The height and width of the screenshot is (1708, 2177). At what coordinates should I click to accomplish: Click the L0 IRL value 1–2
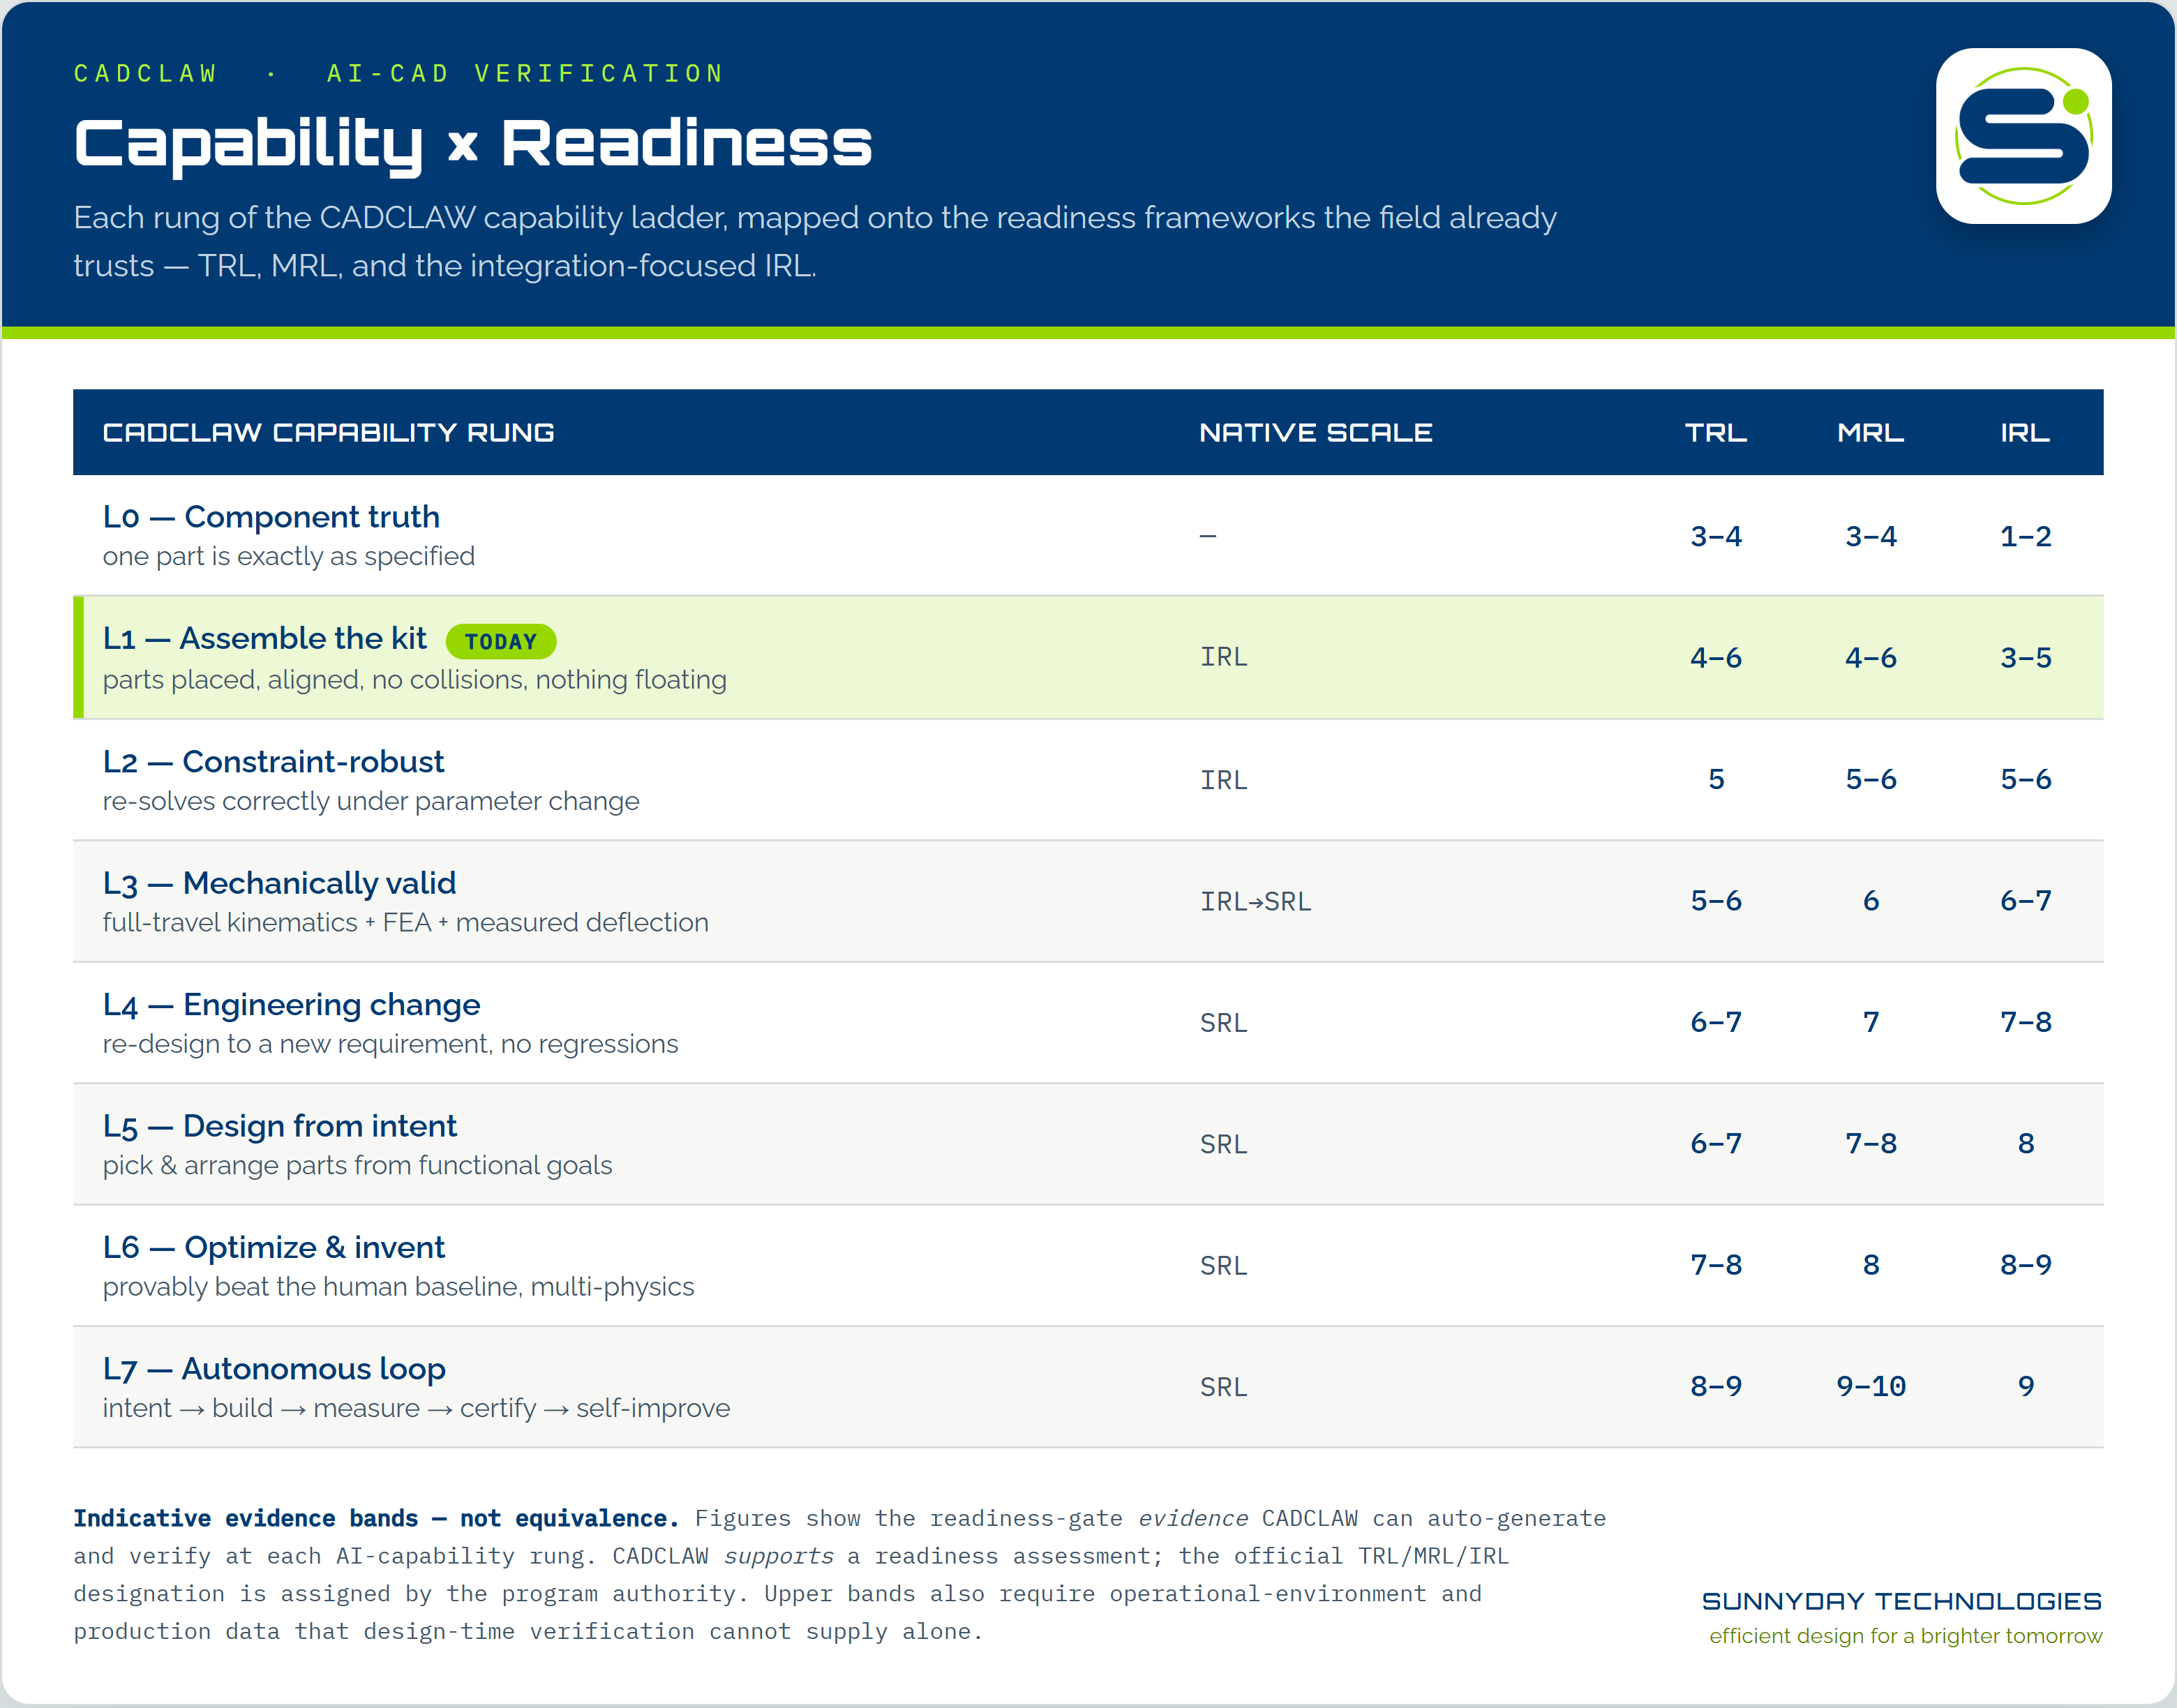pos(2026,537)
